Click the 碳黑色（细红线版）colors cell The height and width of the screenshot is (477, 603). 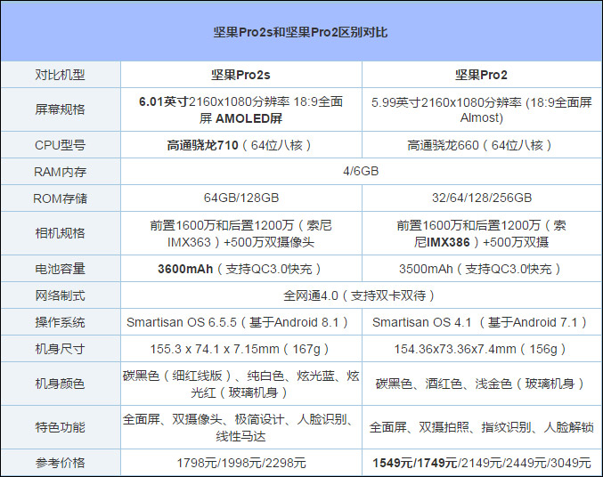(x=240, y=384)
